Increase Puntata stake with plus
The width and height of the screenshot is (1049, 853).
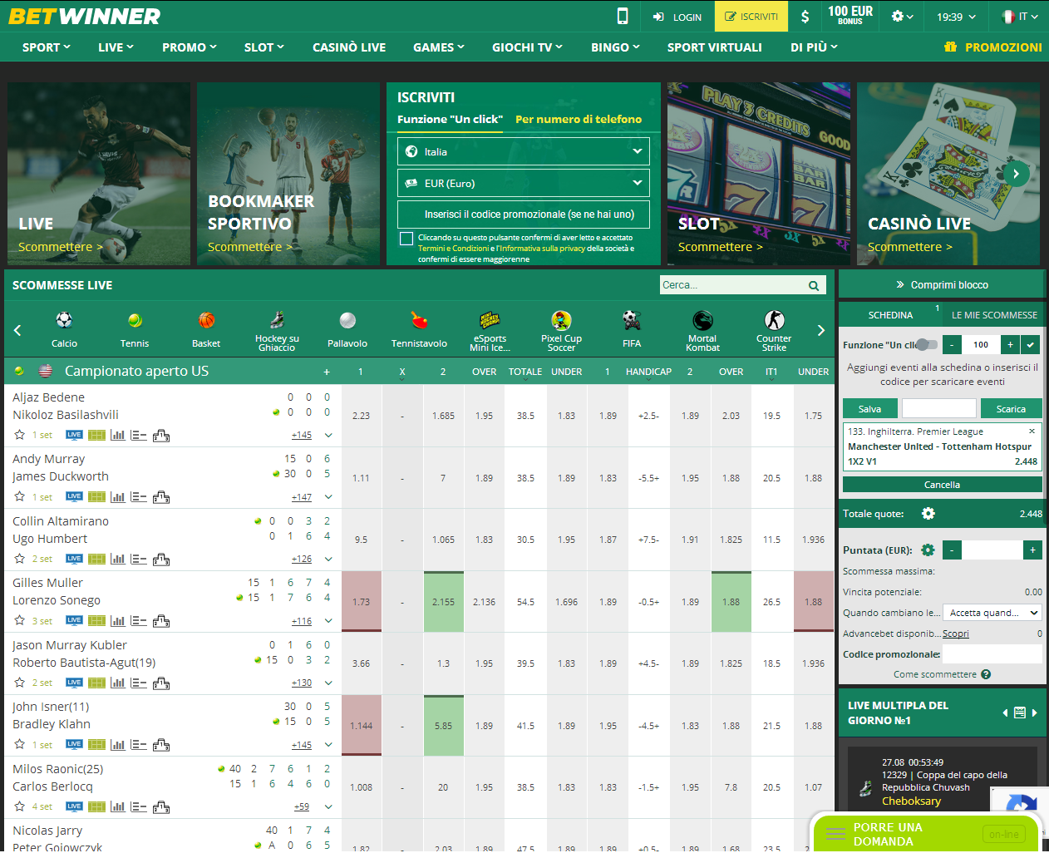(x=1032, y=550)
